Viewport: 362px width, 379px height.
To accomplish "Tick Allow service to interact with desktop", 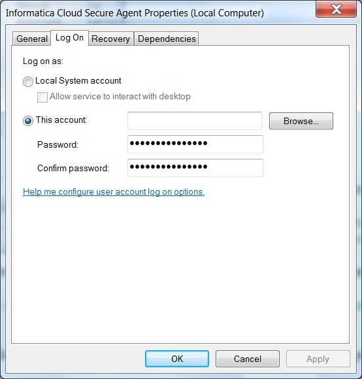I will click(x=42, y=97).
